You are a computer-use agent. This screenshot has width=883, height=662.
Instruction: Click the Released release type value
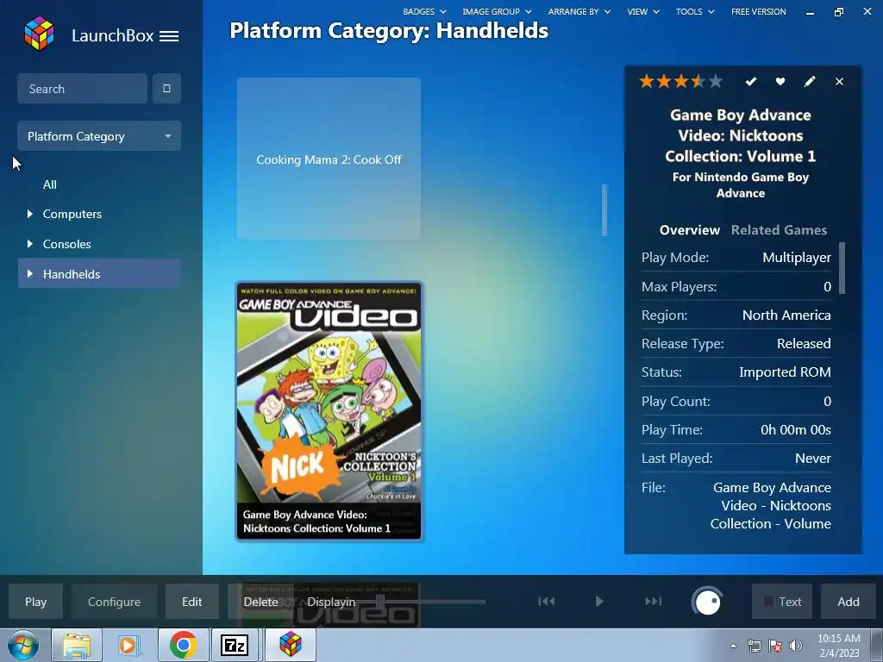[804, 343]
